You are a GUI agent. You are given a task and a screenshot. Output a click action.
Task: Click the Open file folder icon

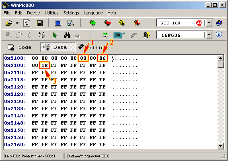8,23
